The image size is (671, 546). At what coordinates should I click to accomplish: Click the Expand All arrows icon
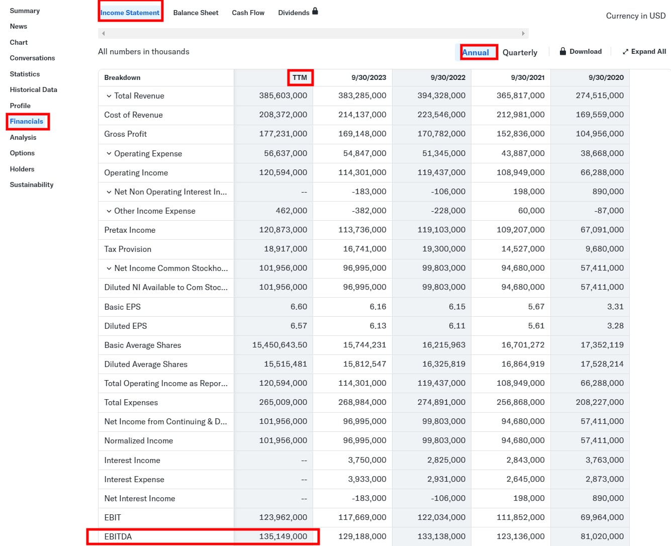[x=625, y=52]
